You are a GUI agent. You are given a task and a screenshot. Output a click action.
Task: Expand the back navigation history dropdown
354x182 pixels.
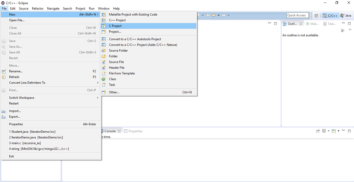[x=218, y=15]
